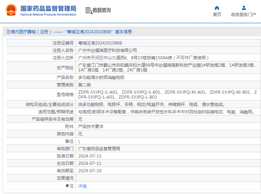261x194 pixels.
Task: Click the document icon before 境内医疗器械
Action: click(8, 32)
